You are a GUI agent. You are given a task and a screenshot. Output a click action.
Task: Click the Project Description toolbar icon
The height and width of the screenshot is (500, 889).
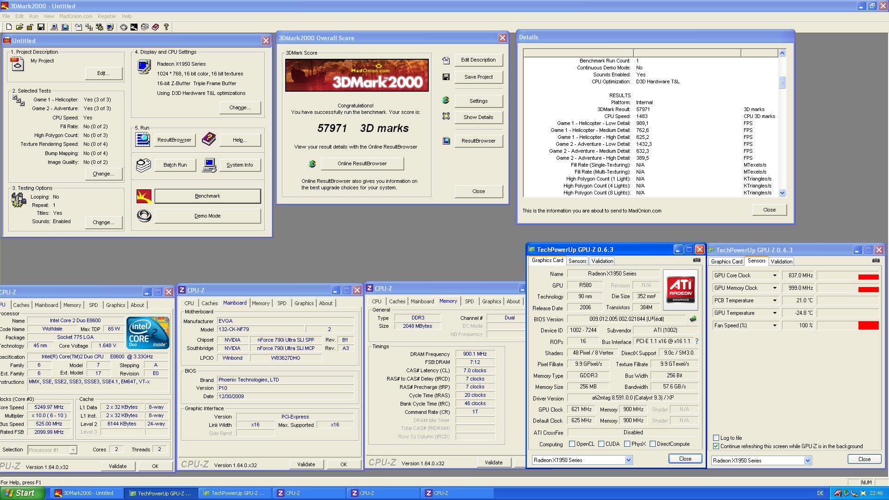[x=78, y=27]
